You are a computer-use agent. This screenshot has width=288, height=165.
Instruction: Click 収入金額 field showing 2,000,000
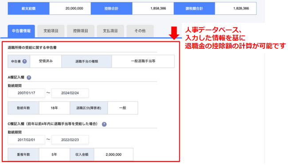113,154
